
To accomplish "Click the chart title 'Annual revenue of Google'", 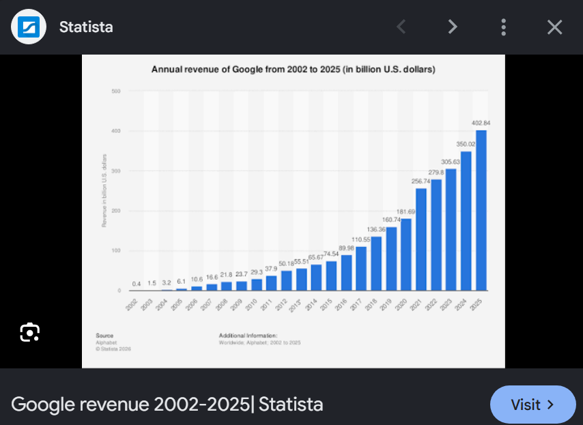I will 294,70.
